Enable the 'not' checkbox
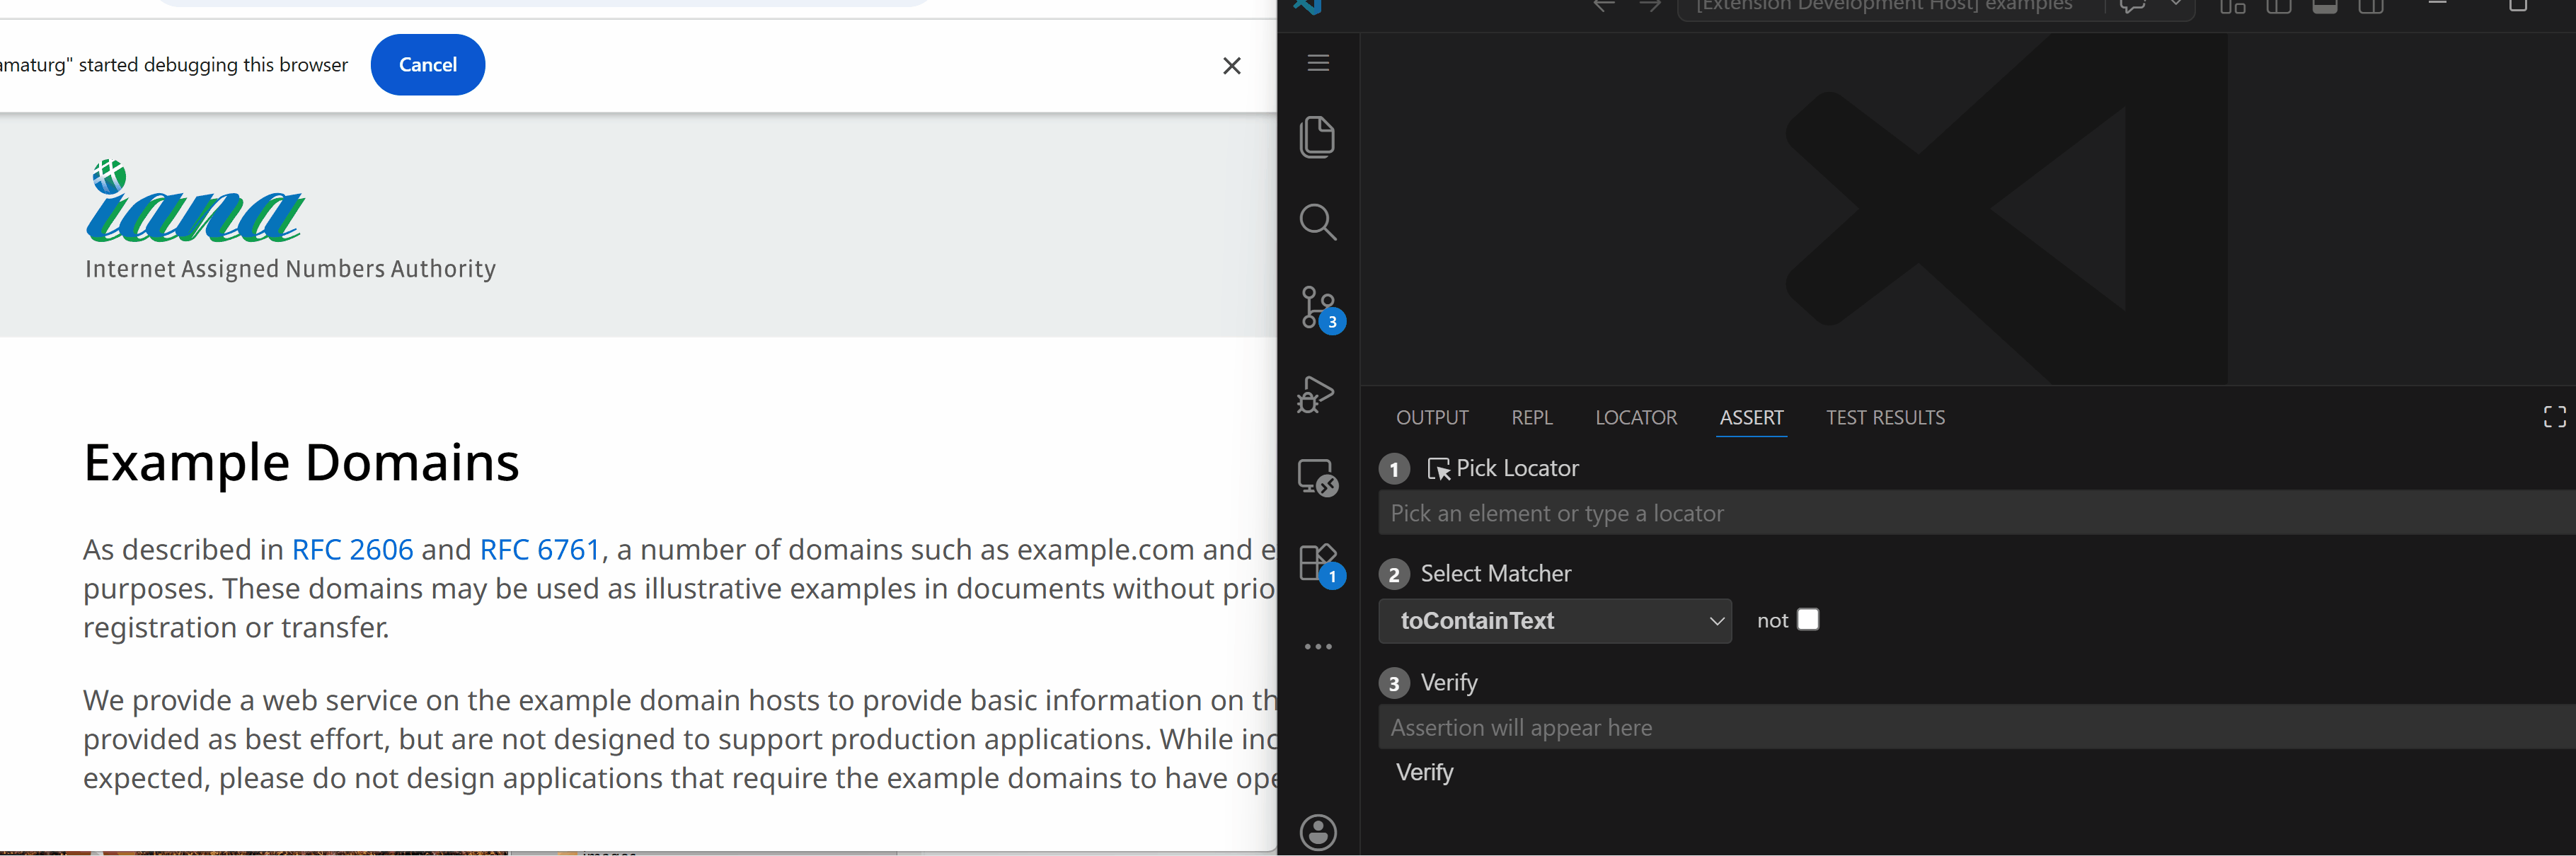This screenshot has height=856, width=2576. [x=1807, y=620]
